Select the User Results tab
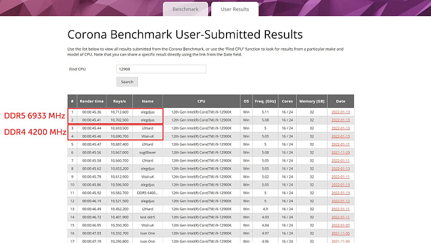 point(235,9)
